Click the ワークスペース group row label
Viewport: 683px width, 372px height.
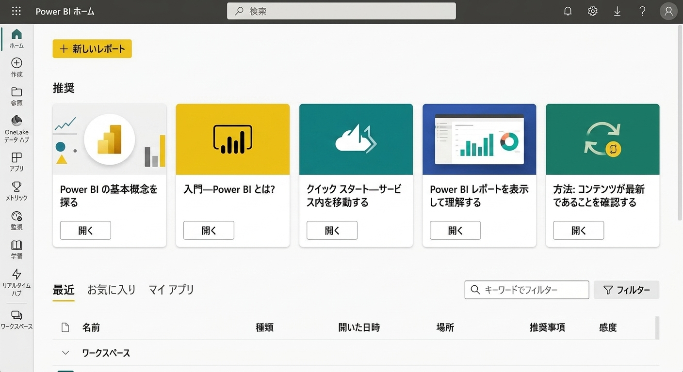[106, 353]
